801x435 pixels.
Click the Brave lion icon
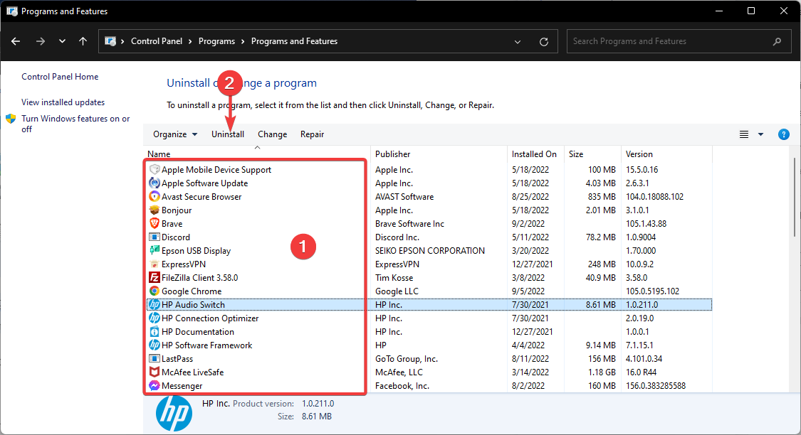tap(155, 224)
